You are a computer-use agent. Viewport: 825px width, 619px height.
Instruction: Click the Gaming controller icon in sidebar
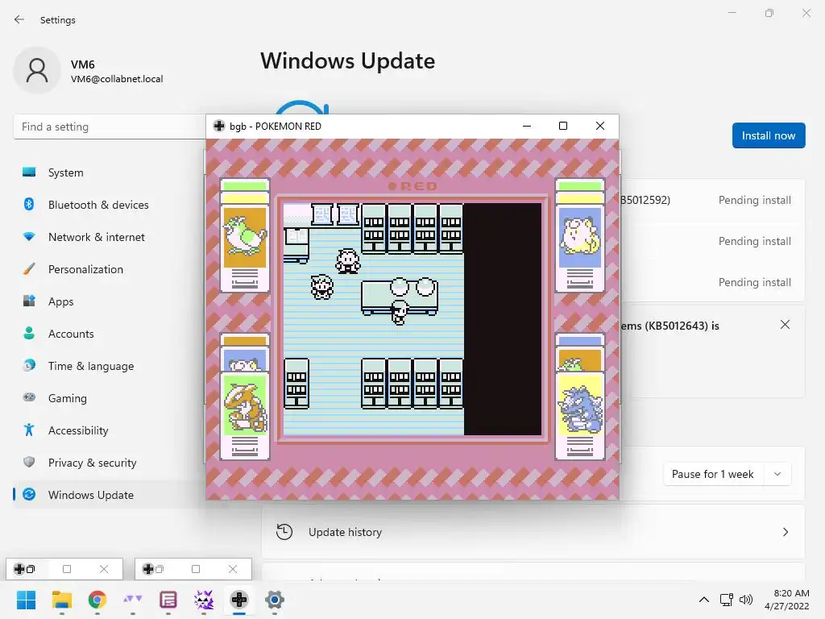click(29, 397)
